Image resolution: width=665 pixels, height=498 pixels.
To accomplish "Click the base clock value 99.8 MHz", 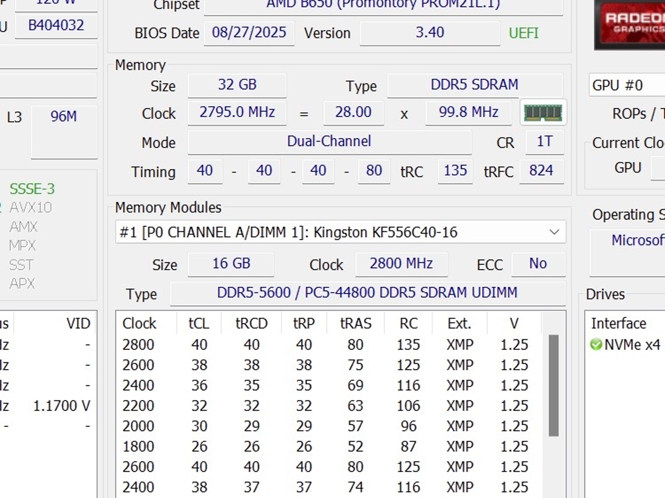I will (x=469, y=113).
